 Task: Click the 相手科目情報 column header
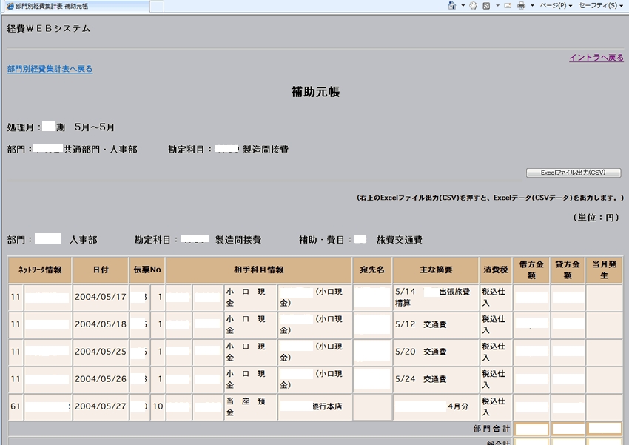pos(259,270)
